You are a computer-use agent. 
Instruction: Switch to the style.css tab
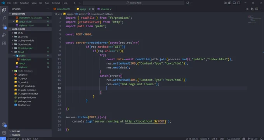coord(105,9)
